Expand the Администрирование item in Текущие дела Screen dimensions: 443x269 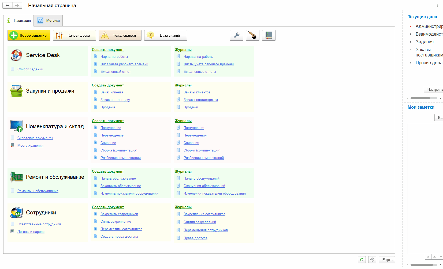[410, 26]
